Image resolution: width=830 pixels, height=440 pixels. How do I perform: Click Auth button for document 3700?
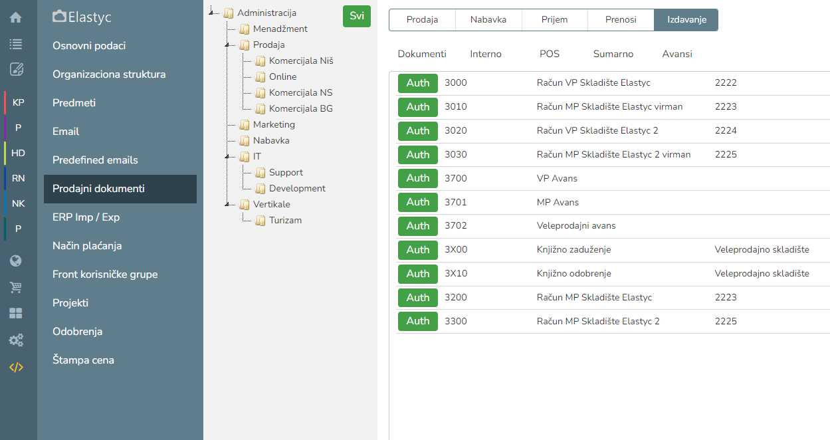(418, 178)
